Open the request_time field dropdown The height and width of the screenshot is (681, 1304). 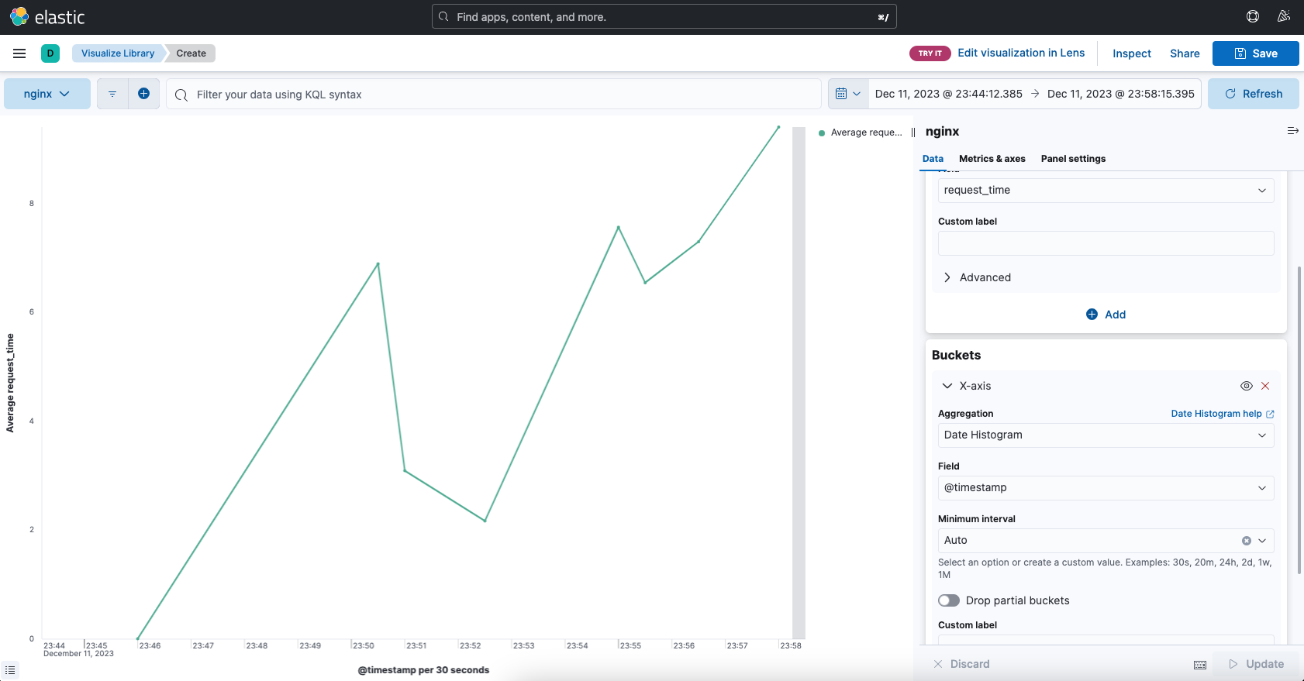click(x=1106, y=191)
